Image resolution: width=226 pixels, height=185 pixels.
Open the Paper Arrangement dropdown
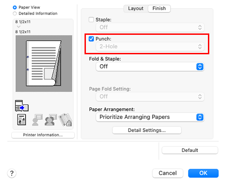[150, 117]
